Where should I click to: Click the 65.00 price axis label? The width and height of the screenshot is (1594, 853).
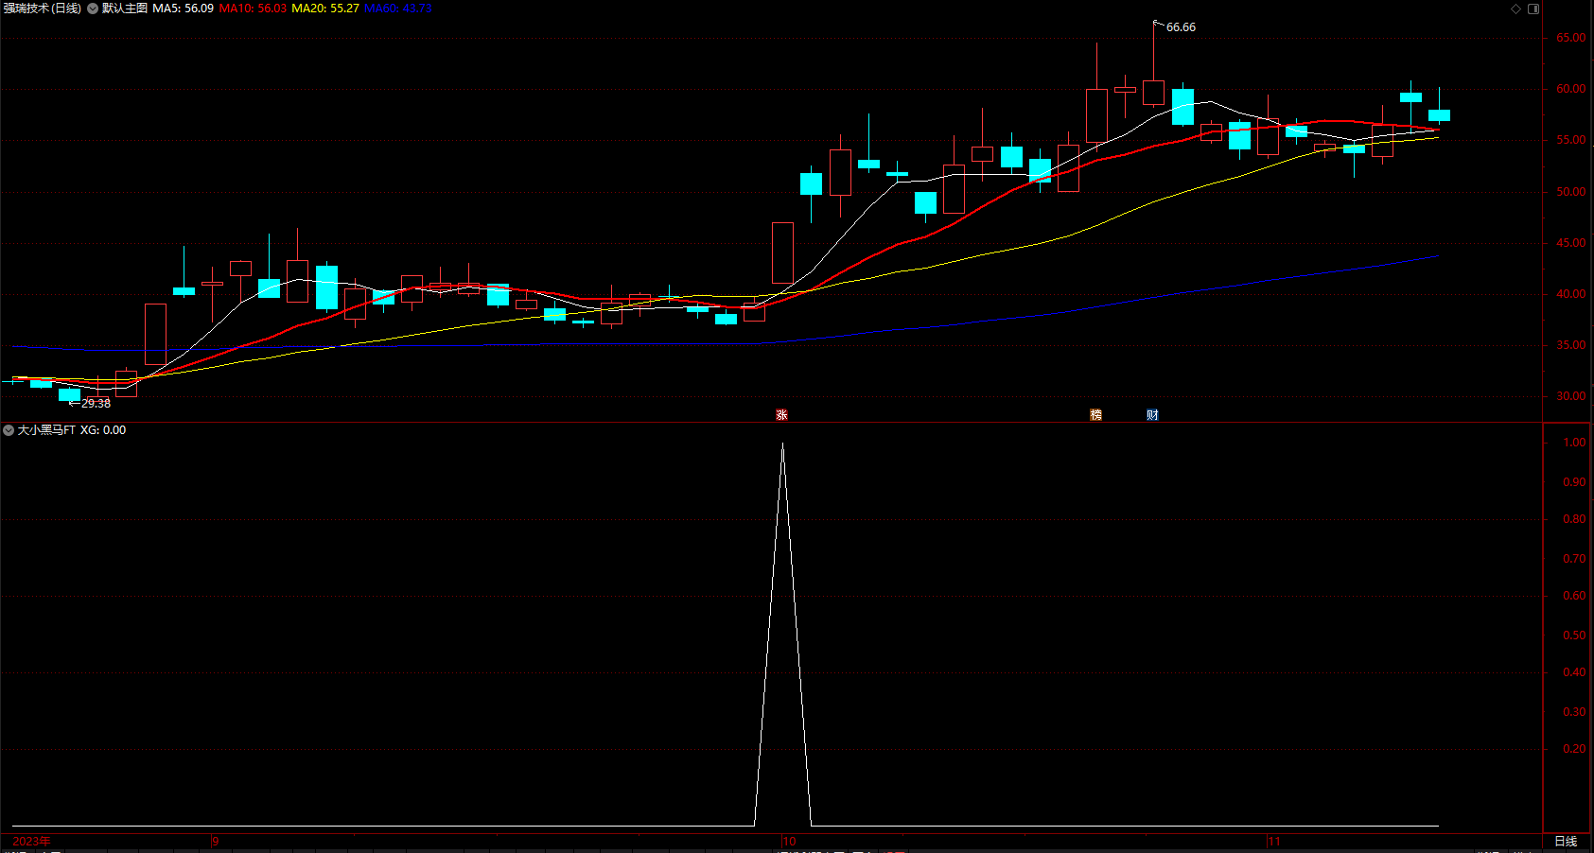[1570, 38]
